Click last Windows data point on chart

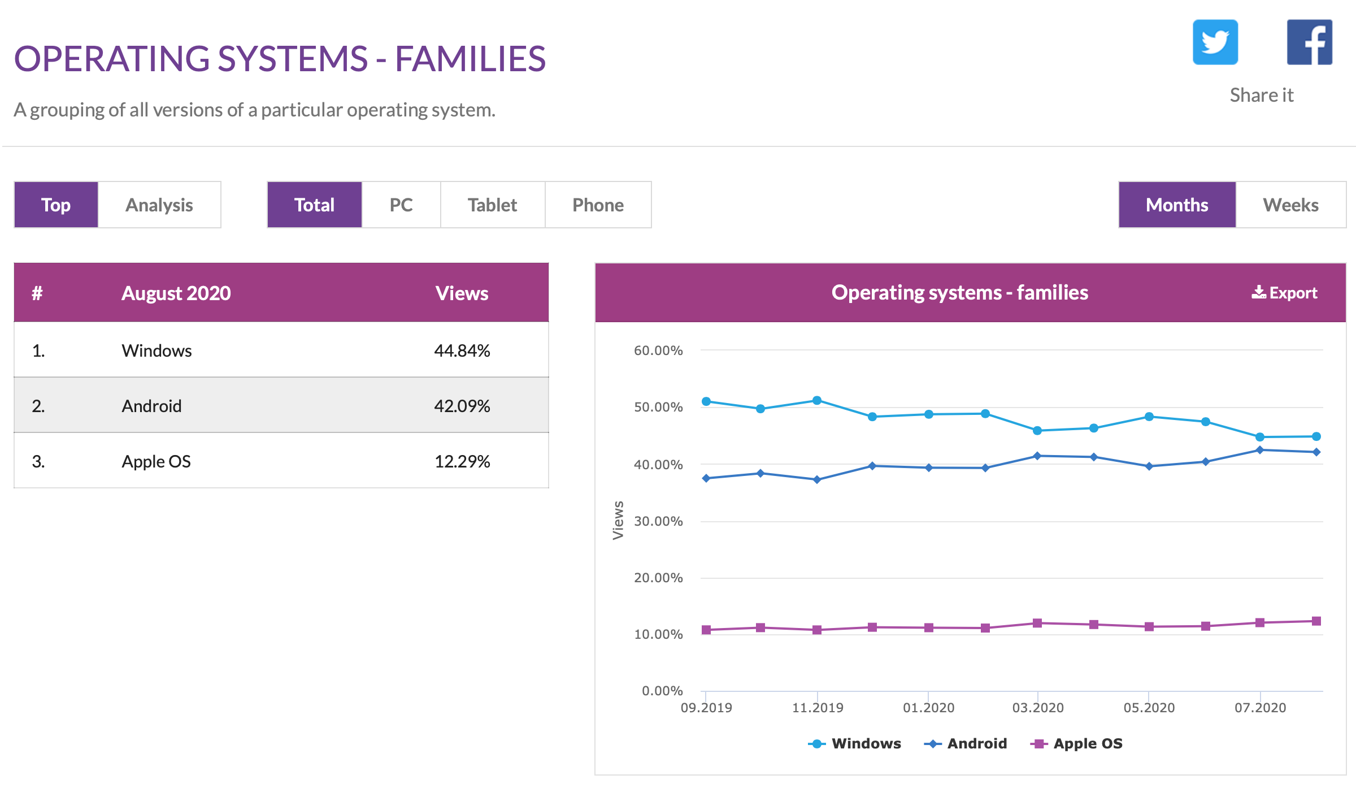point(1316,436)
